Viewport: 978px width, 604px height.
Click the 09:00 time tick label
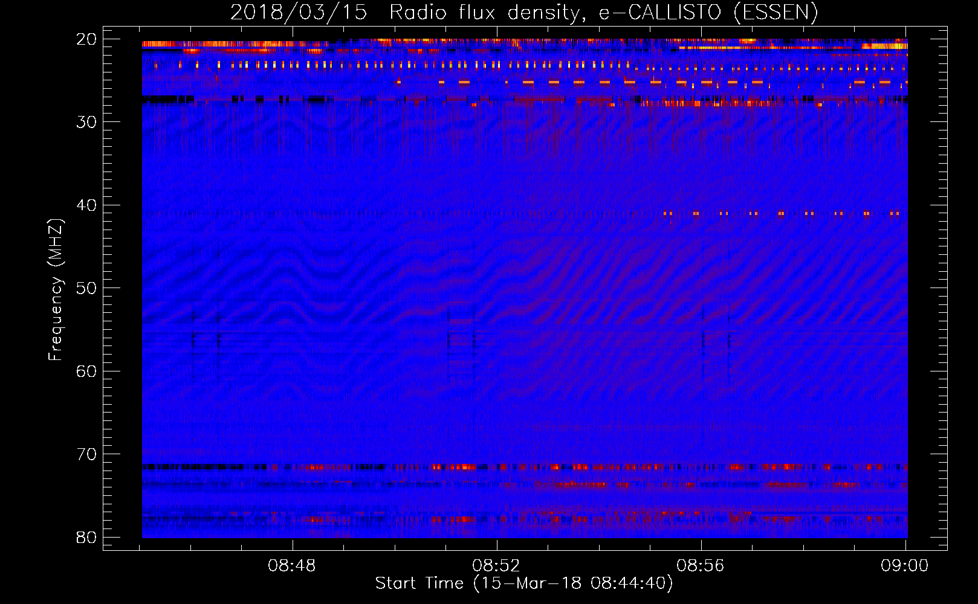905,566
